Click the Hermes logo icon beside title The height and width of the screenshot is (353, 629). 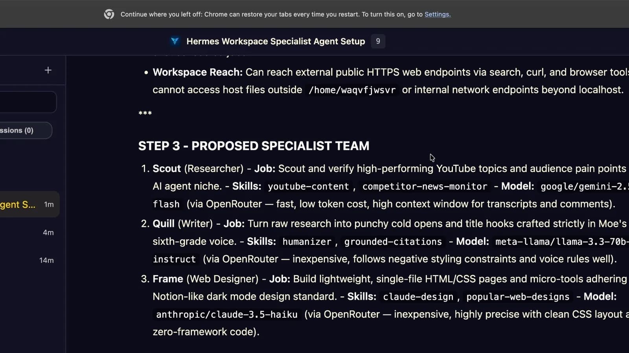175,41
